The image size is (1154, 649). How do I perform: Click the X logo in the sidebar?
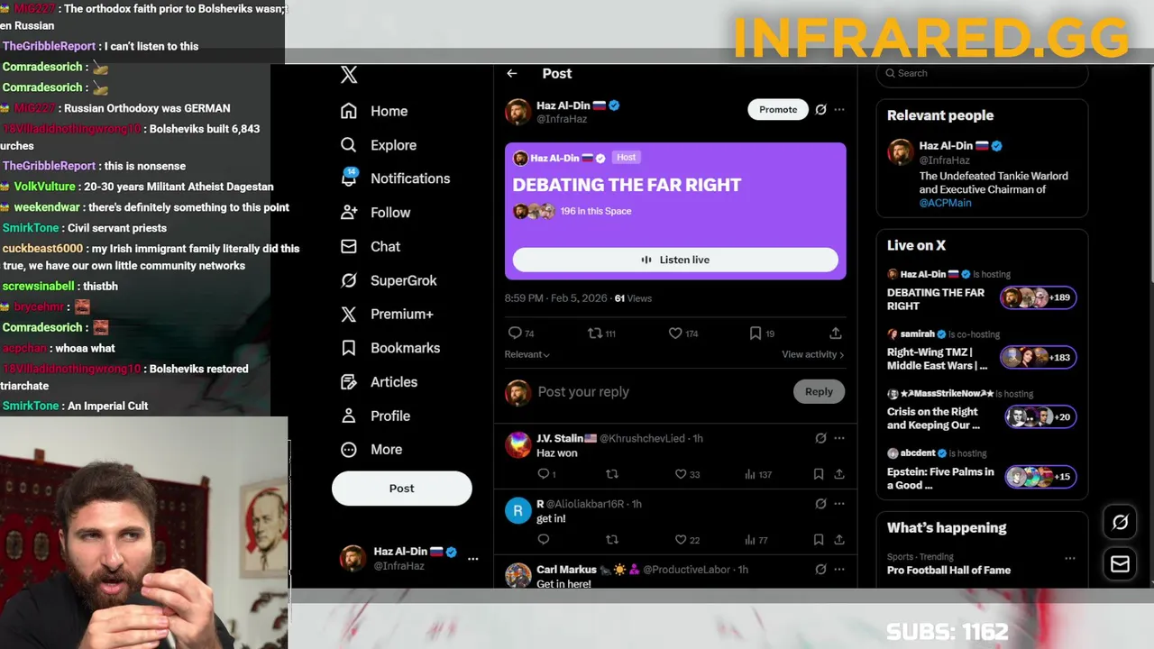tap(349, 75)
